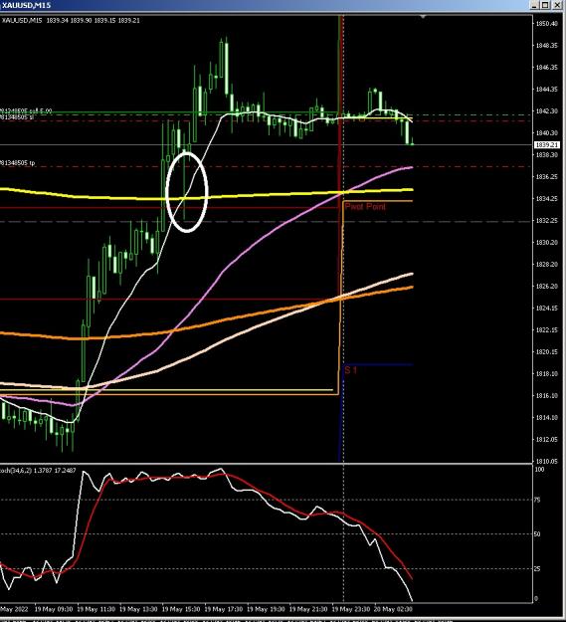Minimize the XAUUSD,M15 chart window
Screen dimensions: 566x622
pyautogui.click(x=535, y=5)
